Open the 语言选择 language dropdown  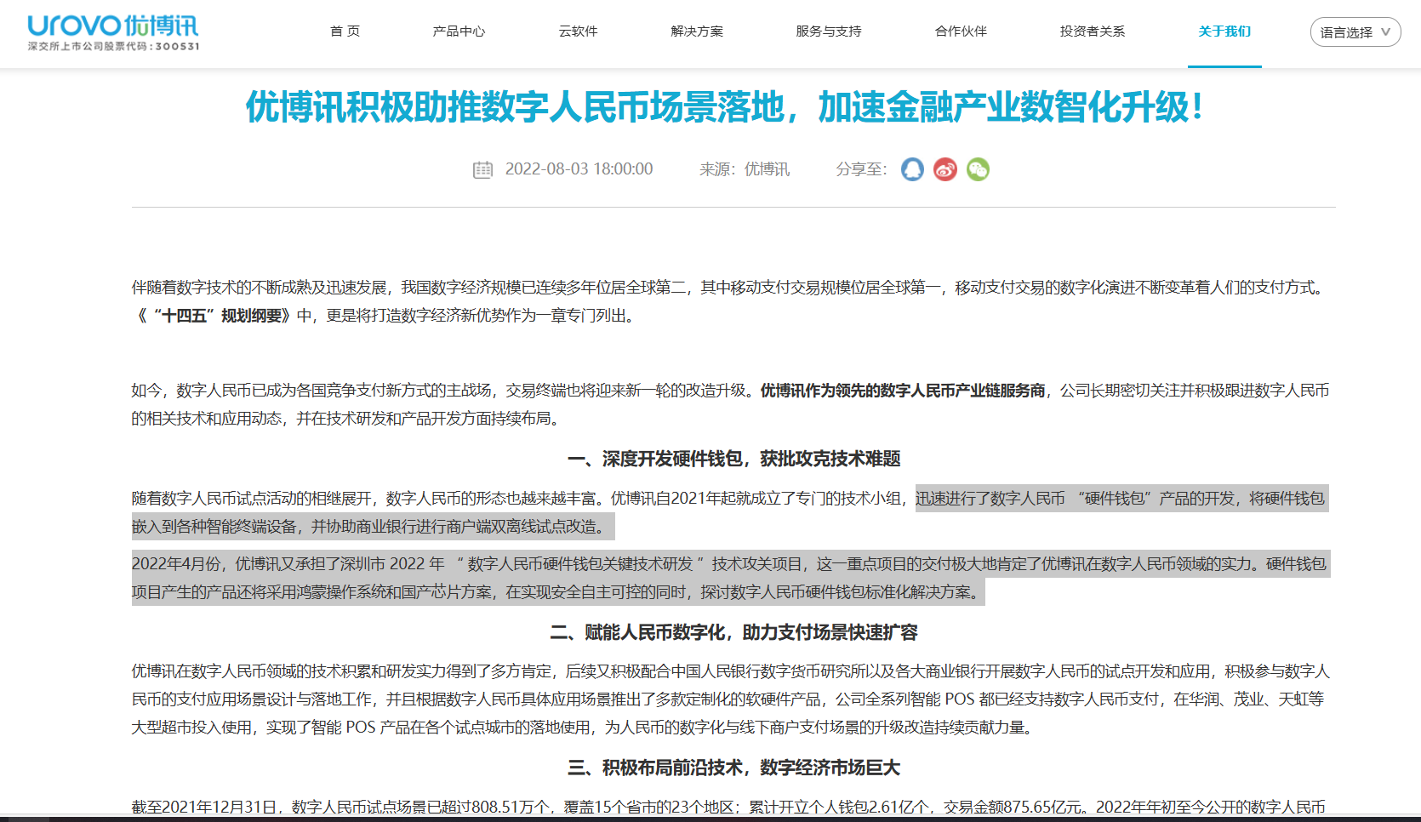1355,32
